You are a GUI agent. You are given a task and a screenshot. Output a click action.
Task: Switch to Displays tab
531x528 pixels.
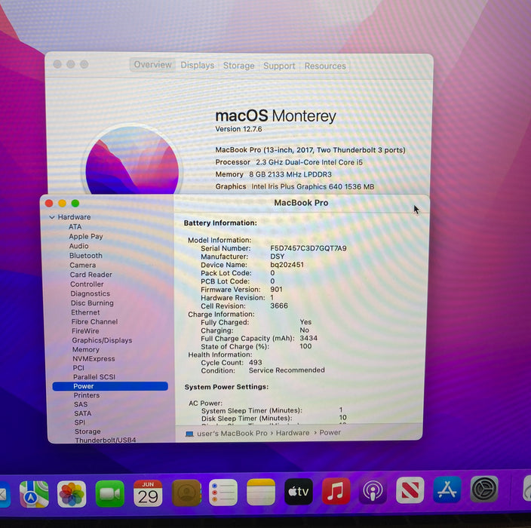(198, 65)
